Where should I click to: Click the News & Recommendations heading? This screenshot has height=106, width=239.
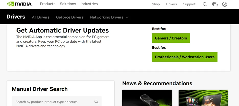(x=157, y=83)
